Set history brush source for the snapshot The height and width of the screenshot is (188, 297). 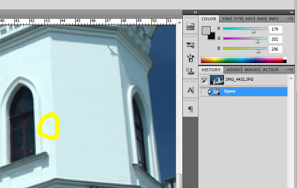point(204,80)
